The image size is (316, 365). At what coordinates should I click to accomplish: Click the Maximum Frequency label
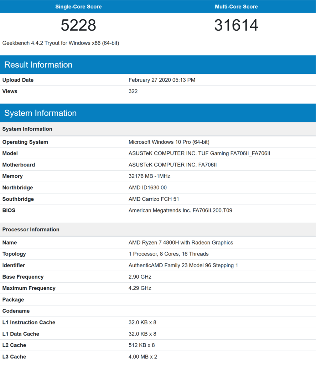(29, 288)
